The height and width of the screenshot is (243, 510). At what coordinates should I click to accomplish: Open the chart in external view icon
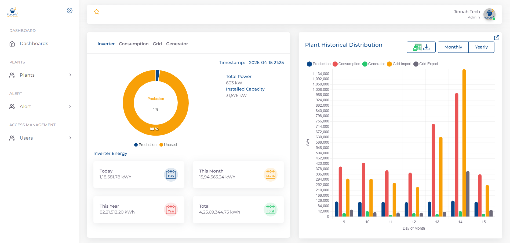tap(497, 38)
